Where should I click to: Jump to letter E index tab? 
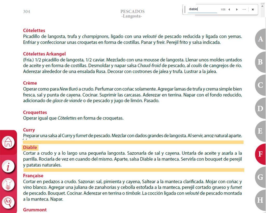260,131
